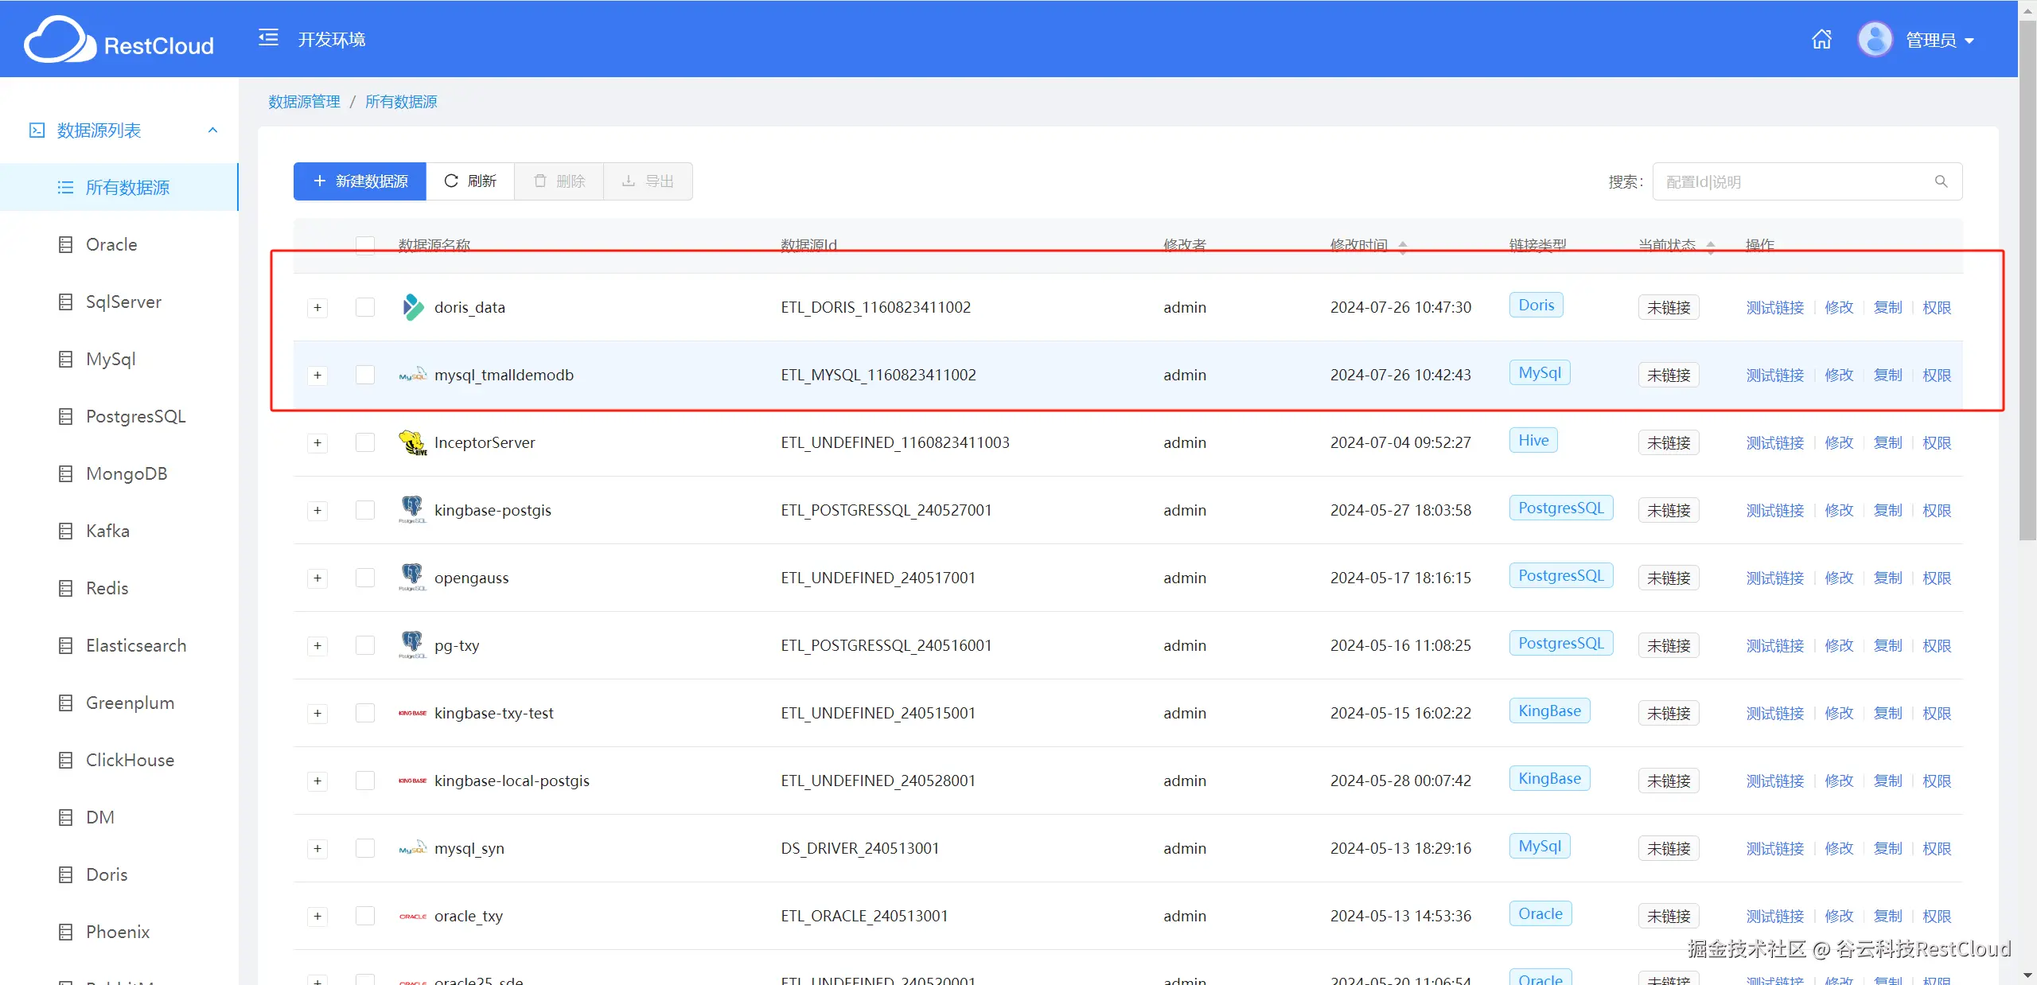Click the MySQL icon beside mysql_syn

(412, 848)
